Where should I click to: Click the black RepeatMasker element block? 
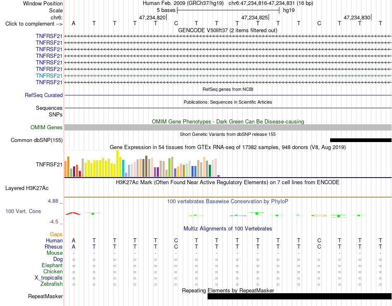point(300,296)
